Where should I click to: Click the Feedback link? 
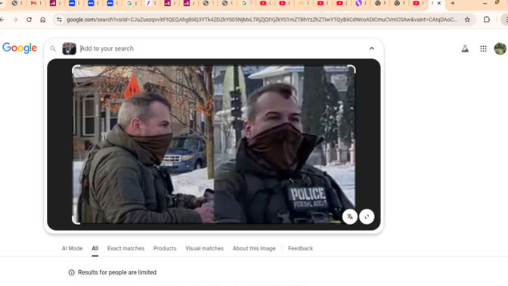tap(300, 248)
